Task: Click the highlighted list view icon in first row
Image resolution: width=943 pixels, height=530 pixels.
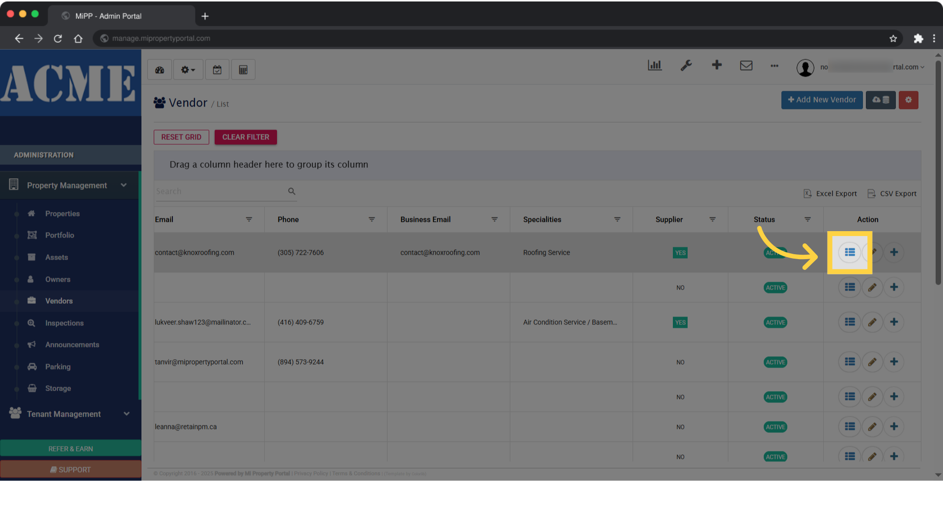Action: (x=850, y=252)
